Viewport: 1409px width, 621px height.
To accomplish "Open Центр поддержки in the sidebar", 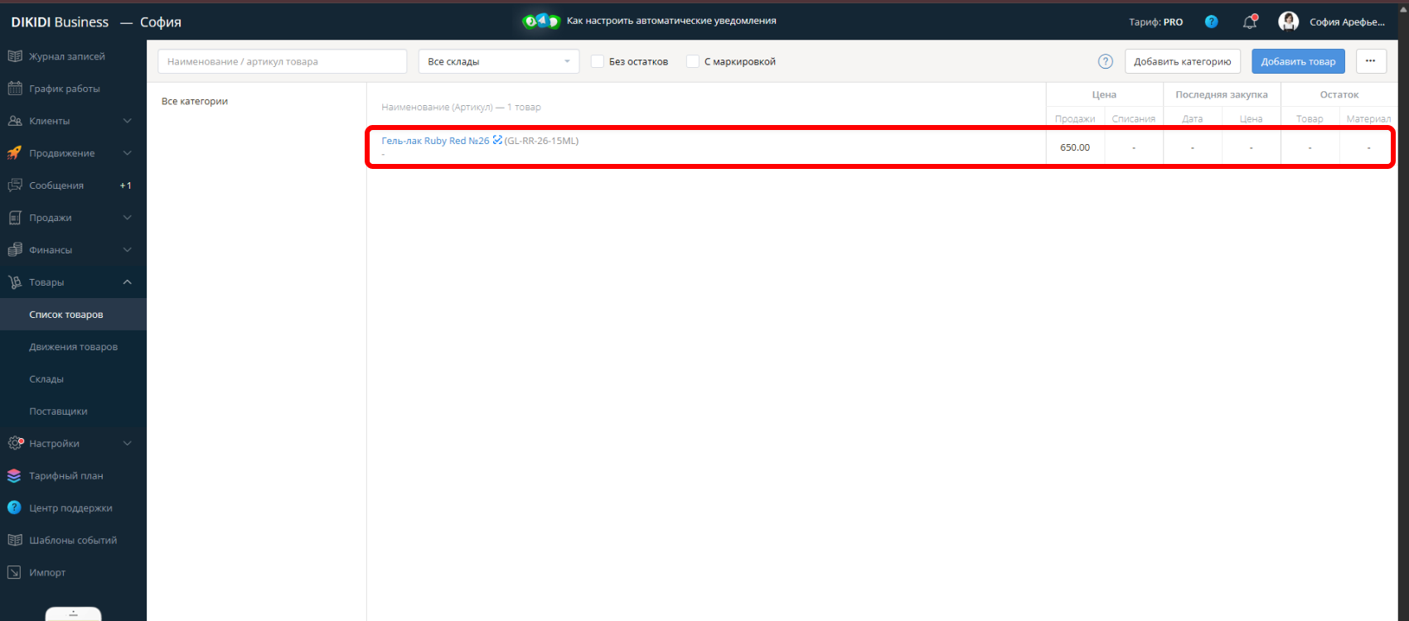I will coord(70,508).
